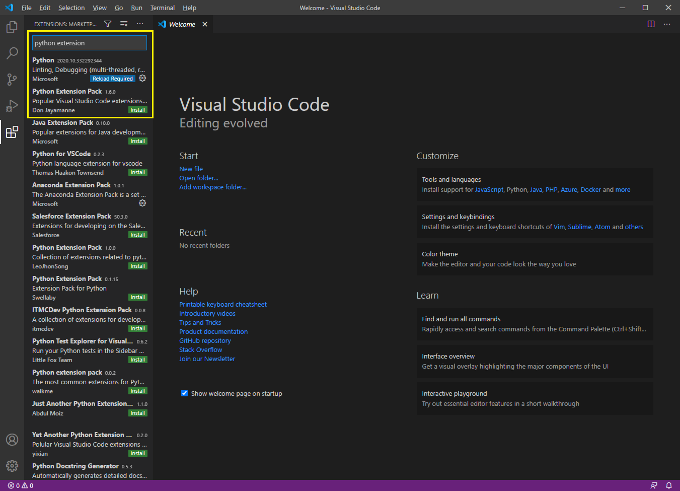Select the Extensions view icon
Image resolution: width=680 pixels, height=491 pixels.
click(x=12, y=132)
